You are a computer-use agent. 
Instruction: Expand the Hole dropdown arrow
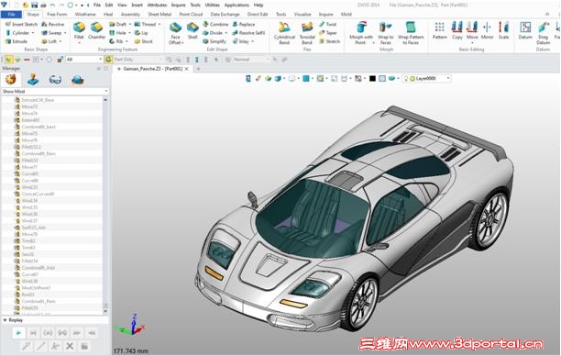[129, 33]
